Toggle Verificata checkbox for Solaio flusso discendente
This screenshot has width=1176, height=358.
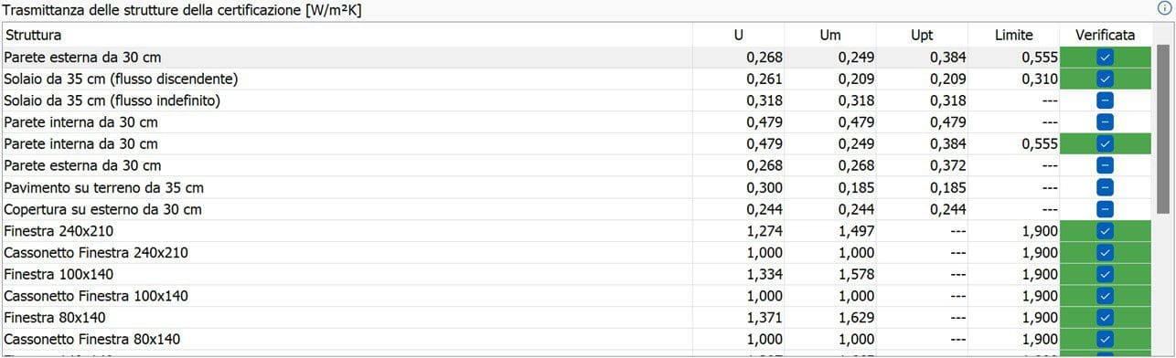click(x=1105, y=79)
